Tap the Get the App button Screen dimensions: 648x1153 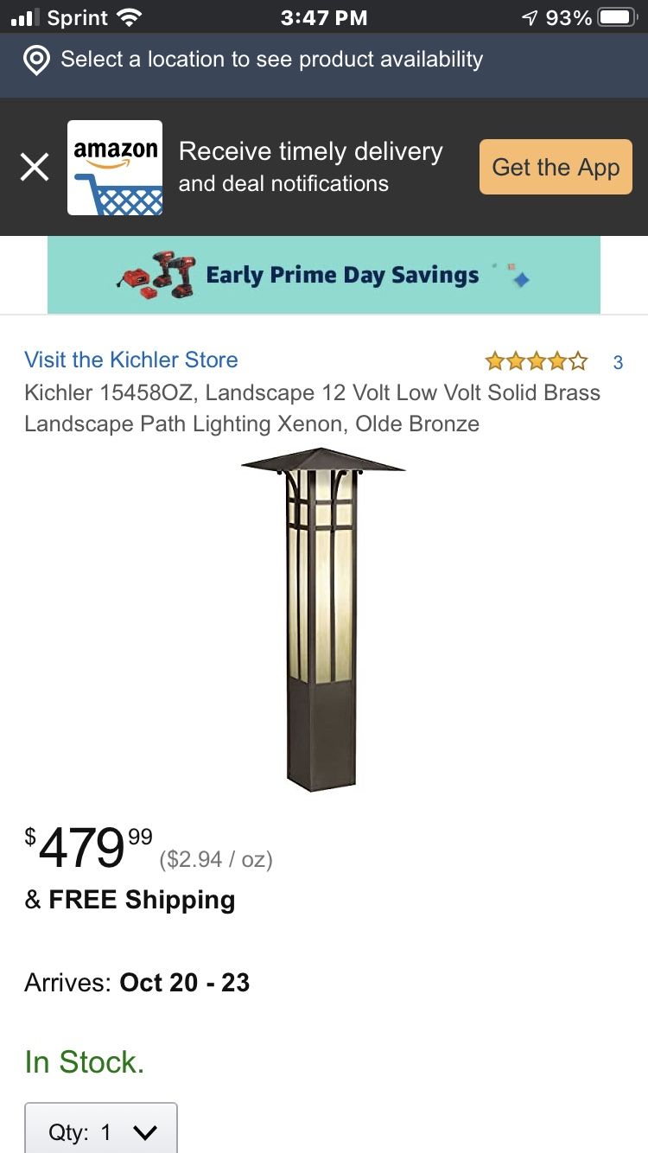coord(555,167)
